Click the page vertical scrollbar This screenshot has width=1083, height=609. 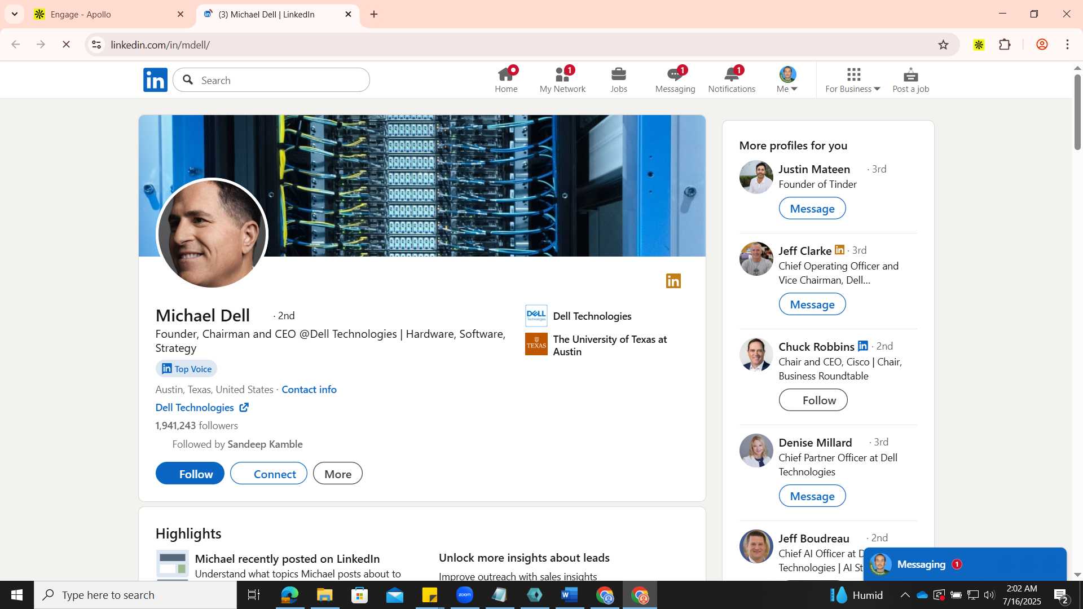pyautogui.click(x=1077, y=112)
